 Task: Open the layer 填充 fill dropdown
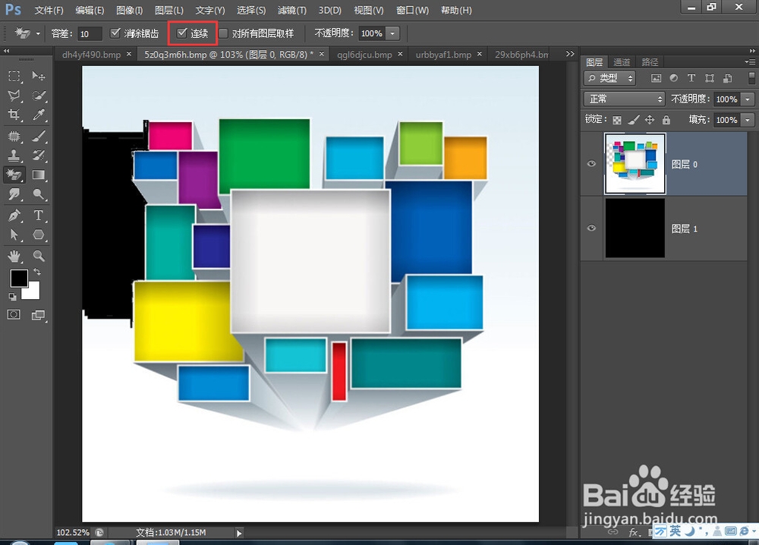(748, 120)
